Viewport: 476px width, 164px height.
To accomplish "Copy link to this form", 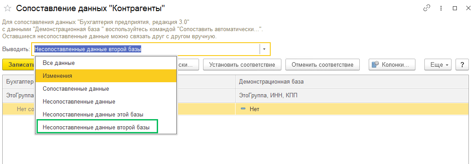I will [x=427, y=8].
